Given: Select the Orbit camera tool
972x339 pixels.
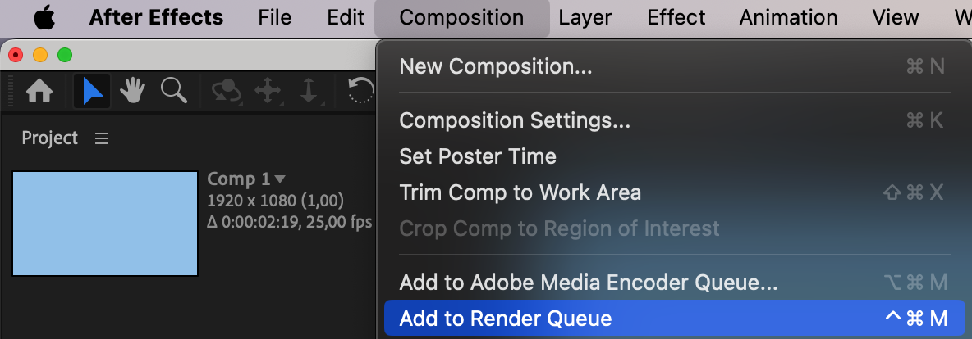Looking at the screenshot, I should [226, 92].
